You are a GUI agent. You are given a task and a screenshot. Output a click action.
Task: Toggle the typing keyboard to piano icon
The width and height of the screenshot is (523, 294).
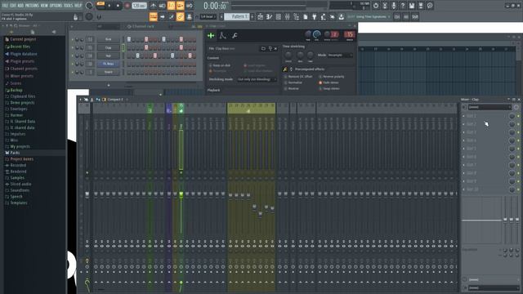click(153, 16)
